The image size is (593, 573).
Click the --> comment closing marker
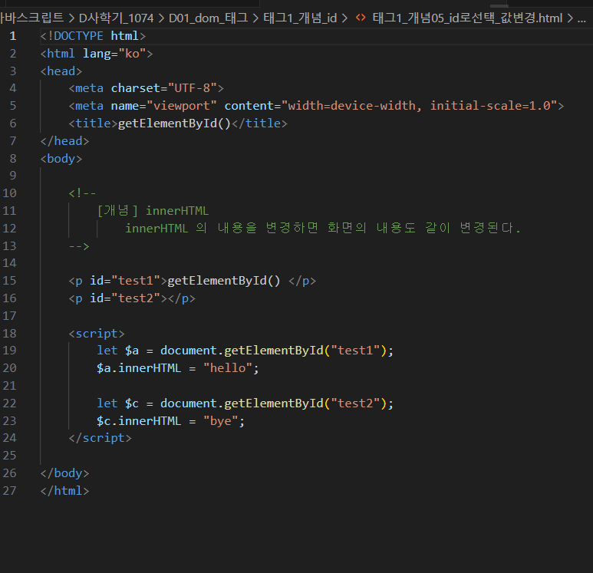tap(79, 246)
